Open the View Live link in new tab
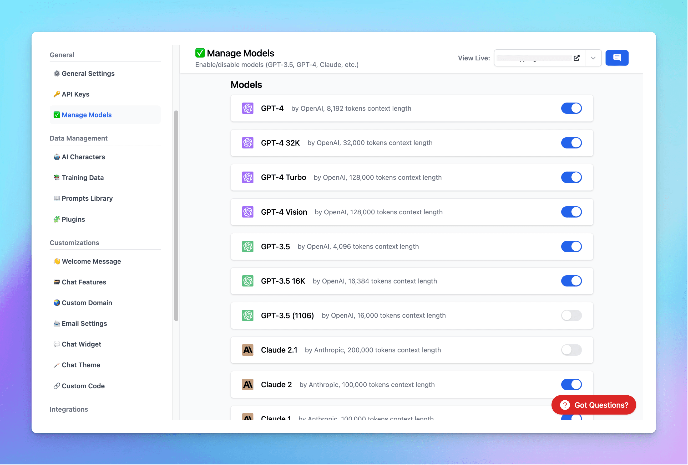 [577, 58]
